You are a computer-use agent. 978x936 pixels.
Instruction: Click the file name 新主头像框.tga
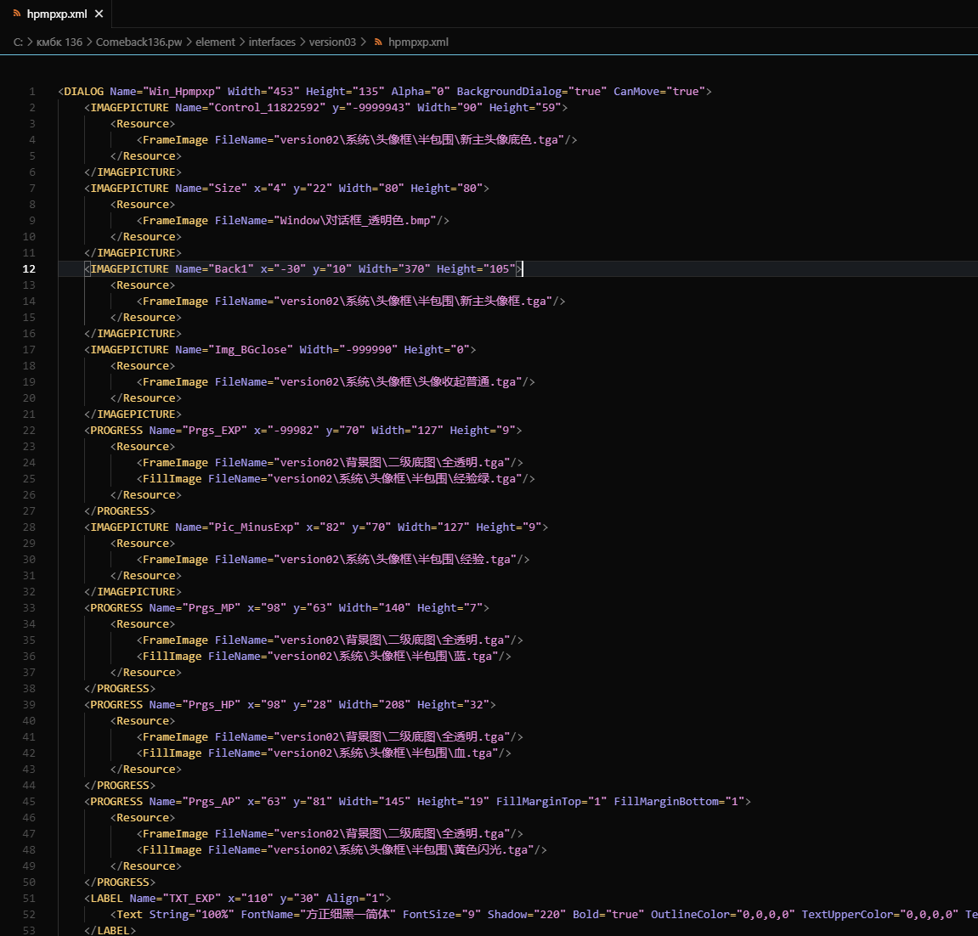point(503,302)
